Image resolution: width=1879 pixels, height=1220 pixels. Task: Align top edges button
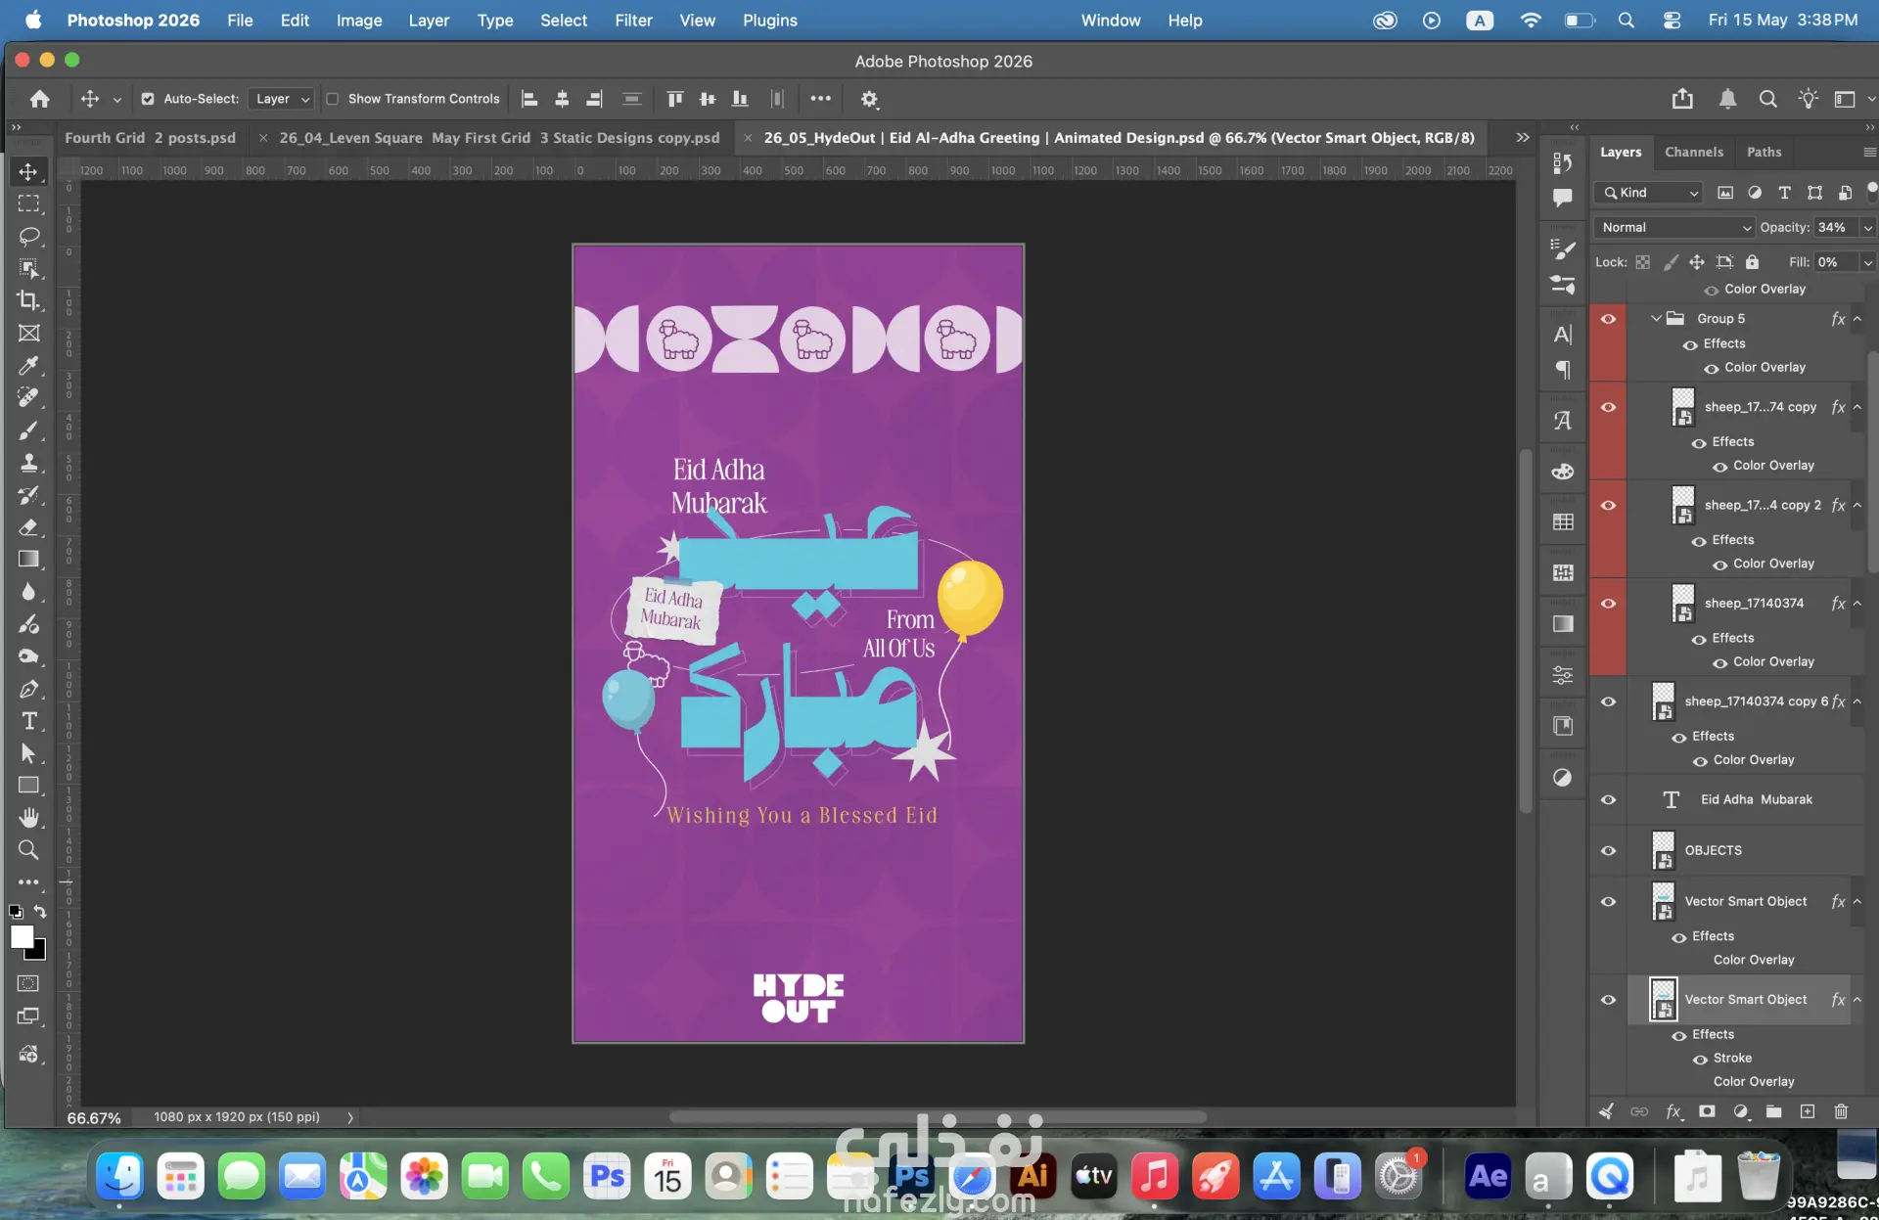click(x=675, y=99)
